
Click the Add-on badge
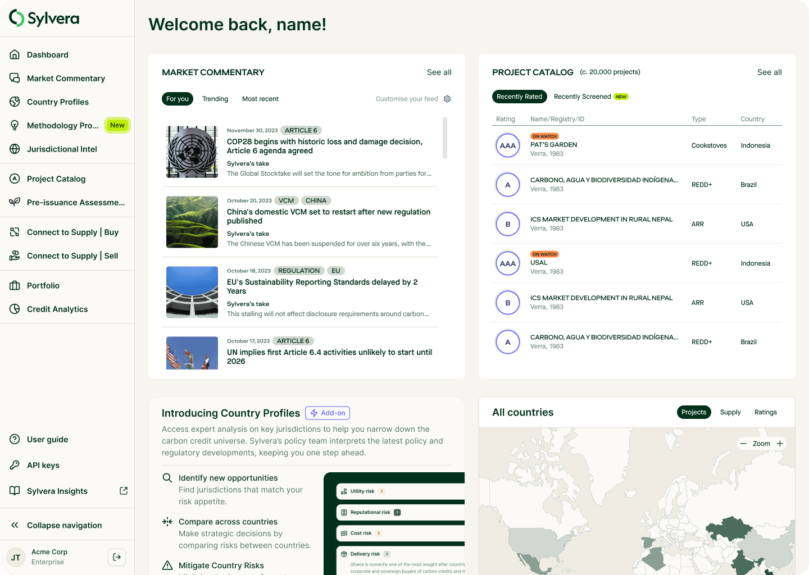[328, 413]
